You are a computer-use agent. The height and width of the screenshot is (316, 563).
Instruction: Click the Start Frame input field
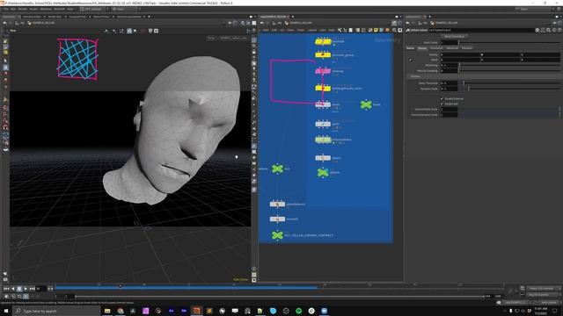(x=450, y=43)
